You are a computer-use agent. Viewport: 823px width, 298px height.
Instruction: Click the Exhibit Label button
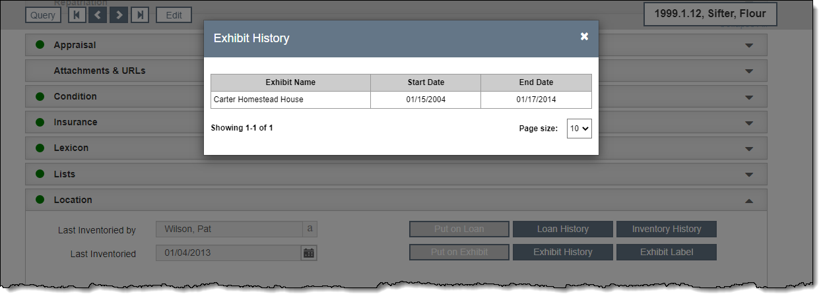pyautogui.click(x=666, y=253)
